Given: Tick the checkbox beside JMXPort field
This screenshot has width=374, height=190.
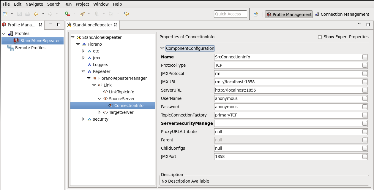Looking at the screenshot, I should click(364, 157).
